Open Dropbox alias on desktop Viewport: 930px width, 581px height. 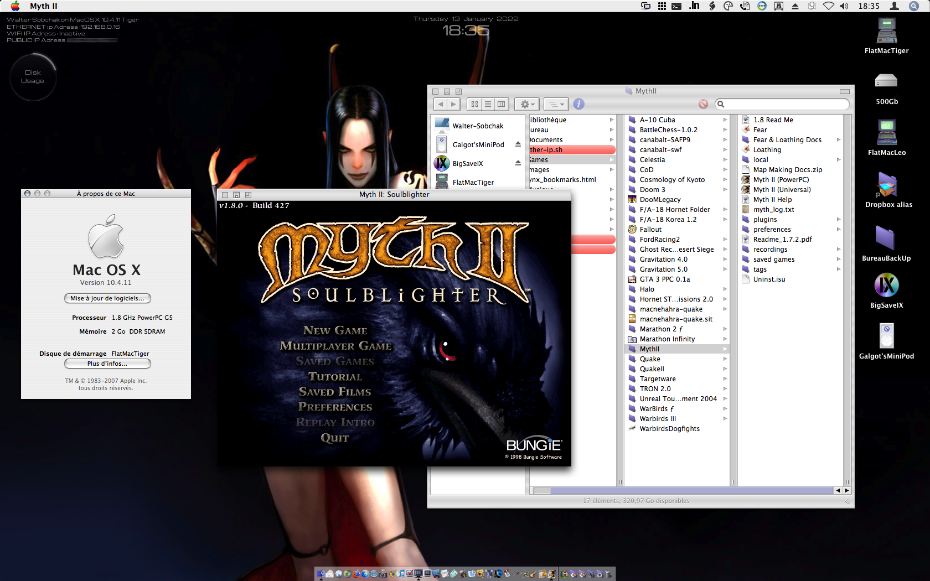click(x=888, y=190)
